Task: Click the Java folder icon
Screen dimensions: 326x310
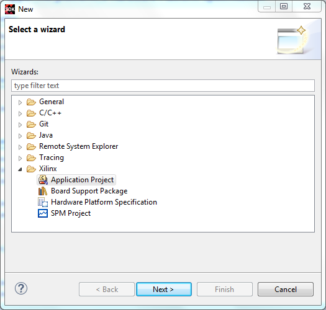Action: [31, 135]
